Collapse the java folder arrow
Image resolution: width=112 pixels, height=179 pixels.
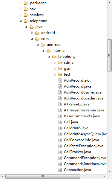26,27
